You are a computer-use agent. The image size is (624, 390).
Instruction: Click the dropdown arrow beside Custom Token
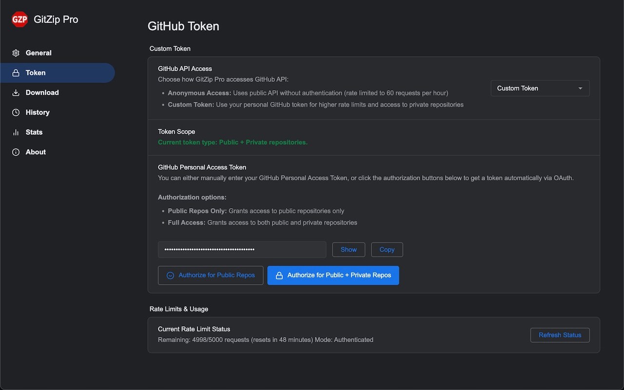(580, 88)
